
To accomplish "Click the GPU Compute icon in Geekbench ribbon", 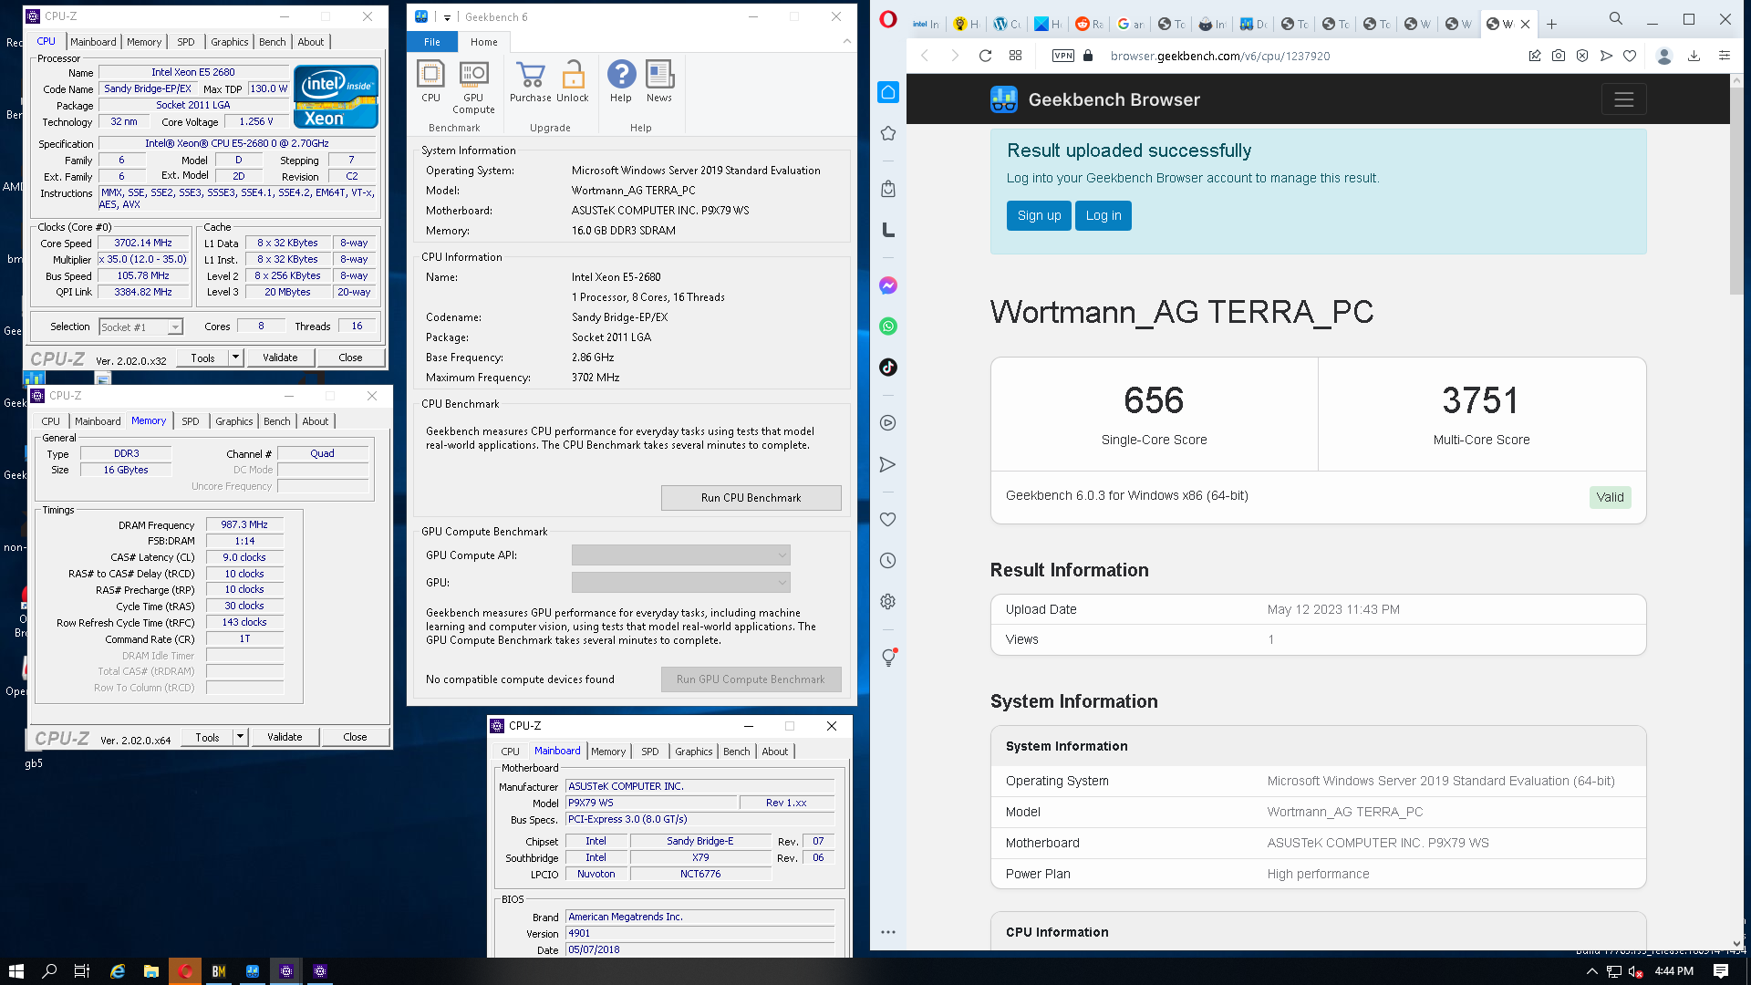I will click(473, 87).
